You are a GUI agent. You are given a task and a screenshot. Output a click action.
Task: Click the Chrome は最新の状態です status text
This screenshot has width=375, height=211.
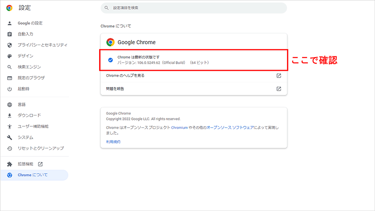pyautogui.click(x=138, y=57)
